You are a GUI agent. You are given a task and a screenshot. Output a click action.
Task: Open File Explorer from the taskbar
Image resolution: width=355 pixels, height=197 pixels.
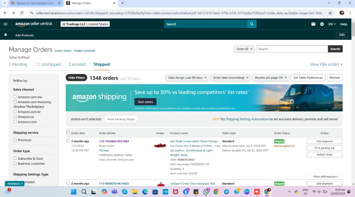(135, 192)
